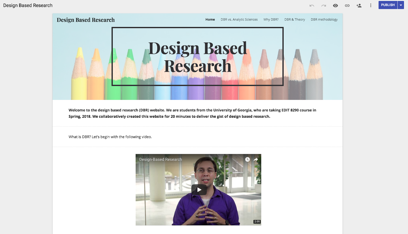Image resolution: width=408 pixels, height=234 pixels.
Task: Navigate to the DBR methodology page
Action: click(x=324, y=19)
